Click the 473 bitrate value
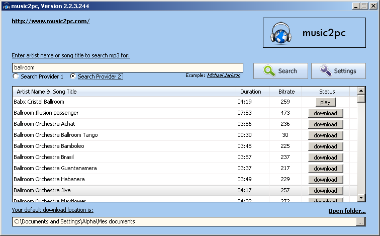This screenshot has height=236, width=380. tap(285, 113)
